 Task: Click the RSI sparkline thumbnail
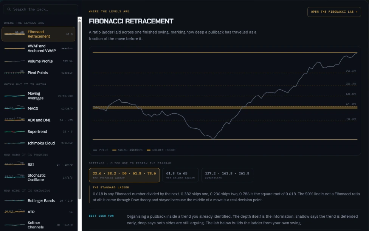click(15, 164)
